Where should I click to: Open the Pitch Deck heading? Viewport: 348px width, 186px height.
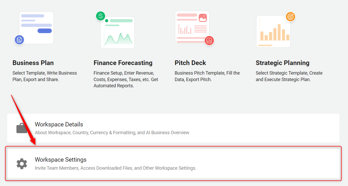pyautogui.click(x=190, y=63)
